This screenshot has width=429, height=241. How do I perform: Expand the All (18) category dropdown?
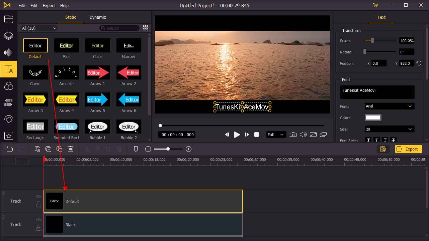click(x=39, y=28)
